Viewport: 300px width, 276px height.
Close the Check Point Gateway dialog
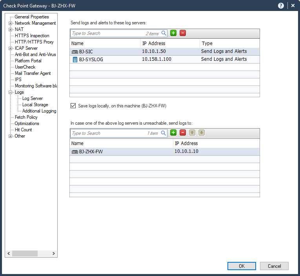tap(293, 6)
